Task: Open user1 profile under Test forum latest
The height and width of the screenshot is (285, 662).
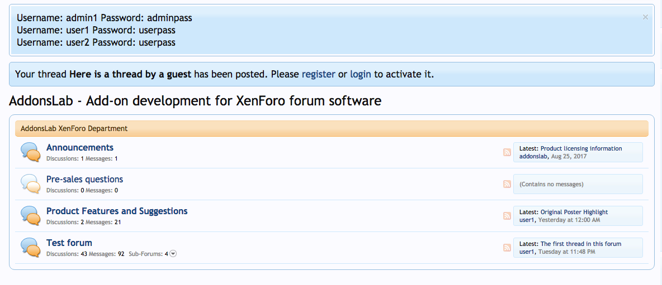Action: tap(527, 252)
